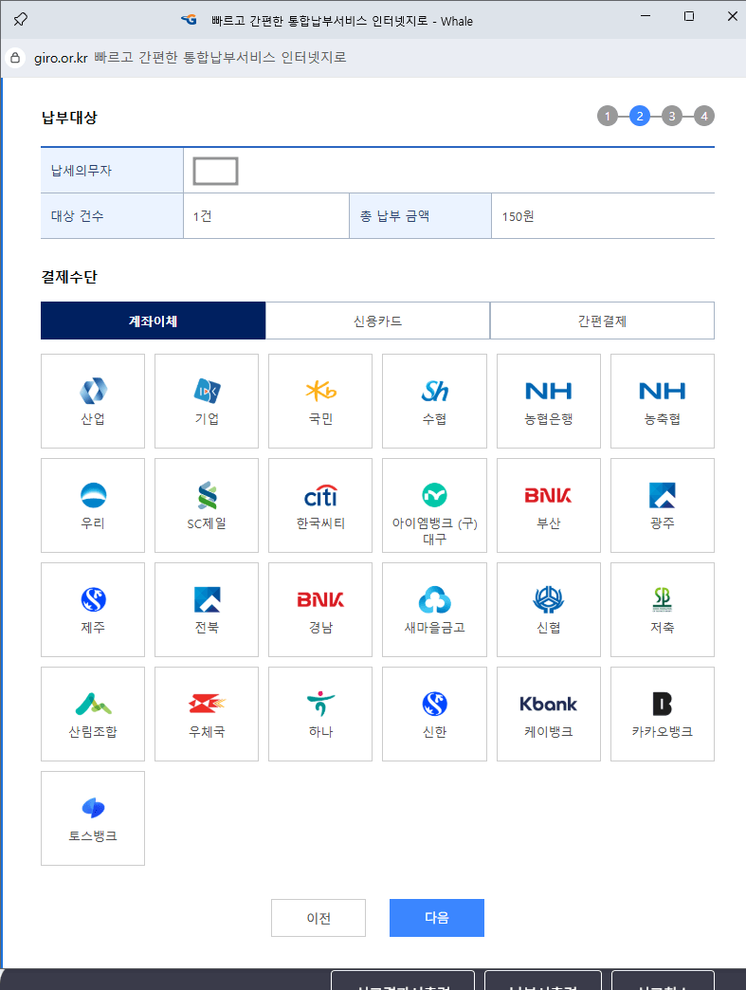Switch to the 신용카드 tab
The height and width of the screenshot is (990, 746).
377,321
